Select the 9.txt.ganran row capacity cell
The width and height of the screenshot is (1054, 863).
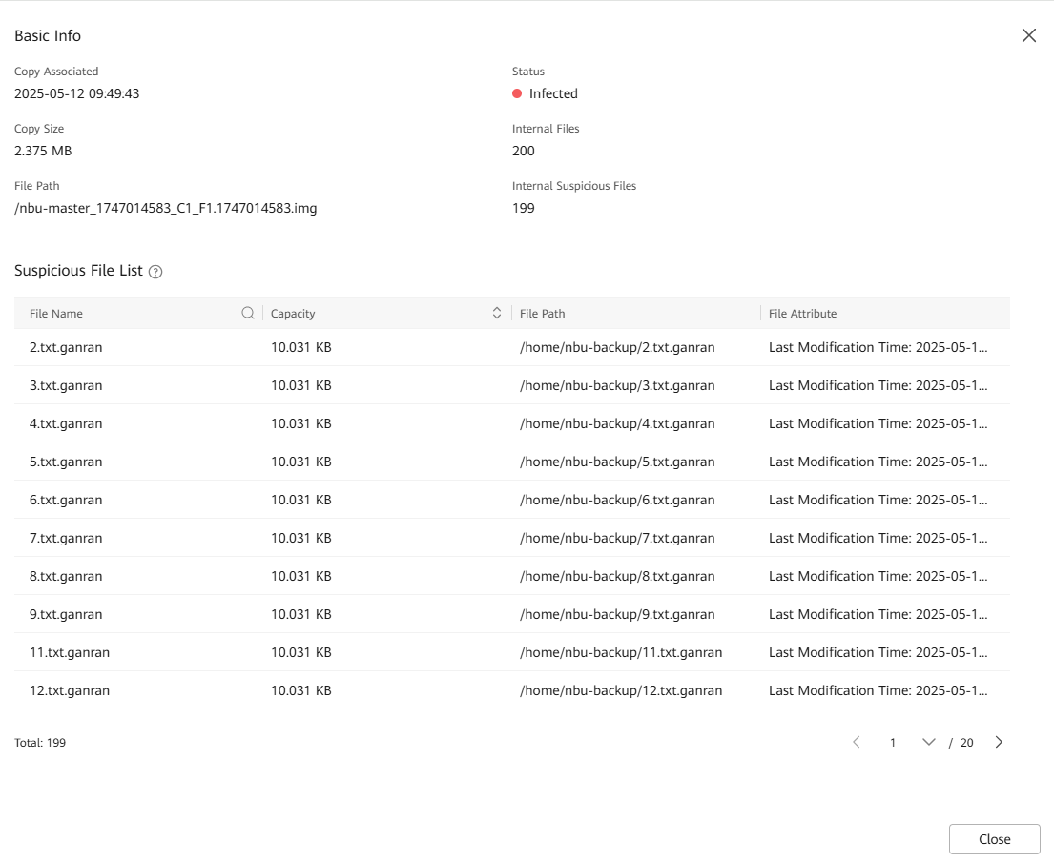coord(300,614)
